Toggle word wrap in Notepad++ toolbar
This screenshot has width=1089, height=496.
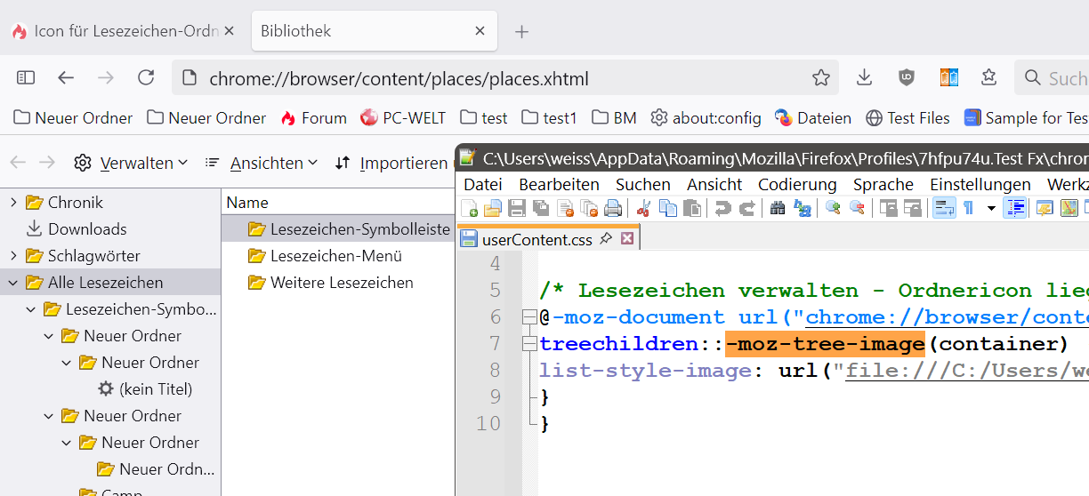(x=943, y=209)
